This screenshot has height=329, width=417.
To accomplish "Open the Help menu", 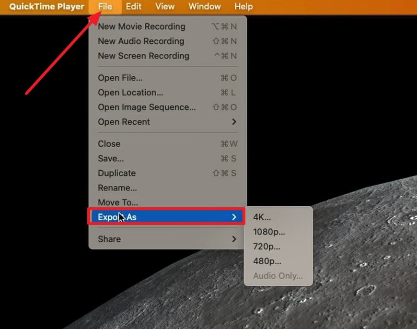I will (243, 6).
